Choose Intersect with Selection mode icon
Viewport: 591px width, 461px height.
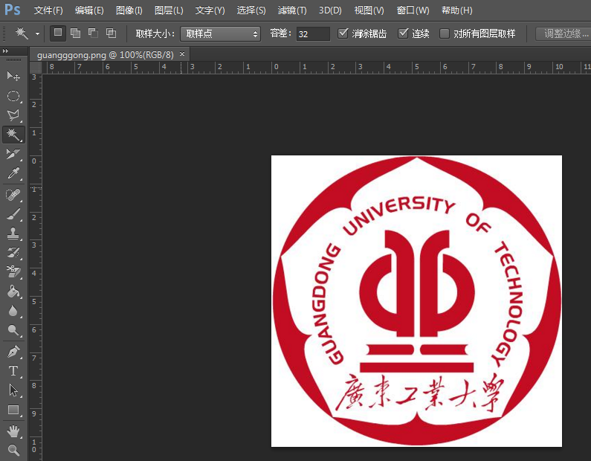112,33
